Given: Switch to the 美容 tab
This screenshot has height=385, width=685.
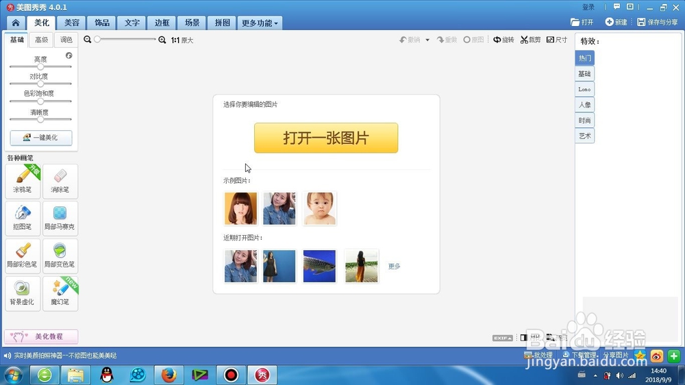Looking at the screenshot, I should tap(72, 23).
